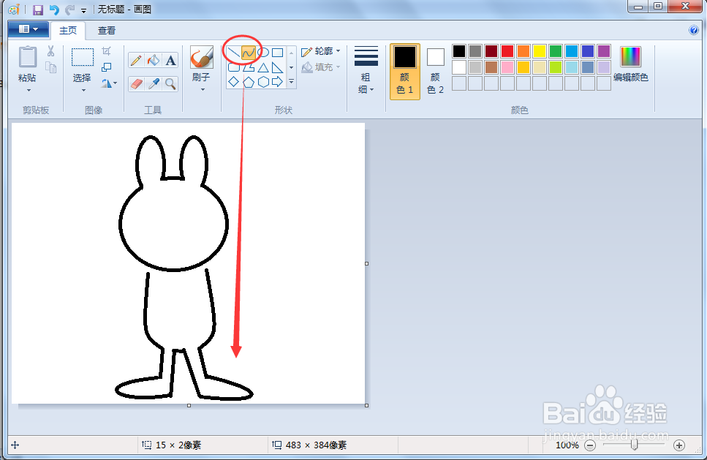This screenshot has width=707, height=460.
Task: Select the Curve shape tool
Action: 248,53
